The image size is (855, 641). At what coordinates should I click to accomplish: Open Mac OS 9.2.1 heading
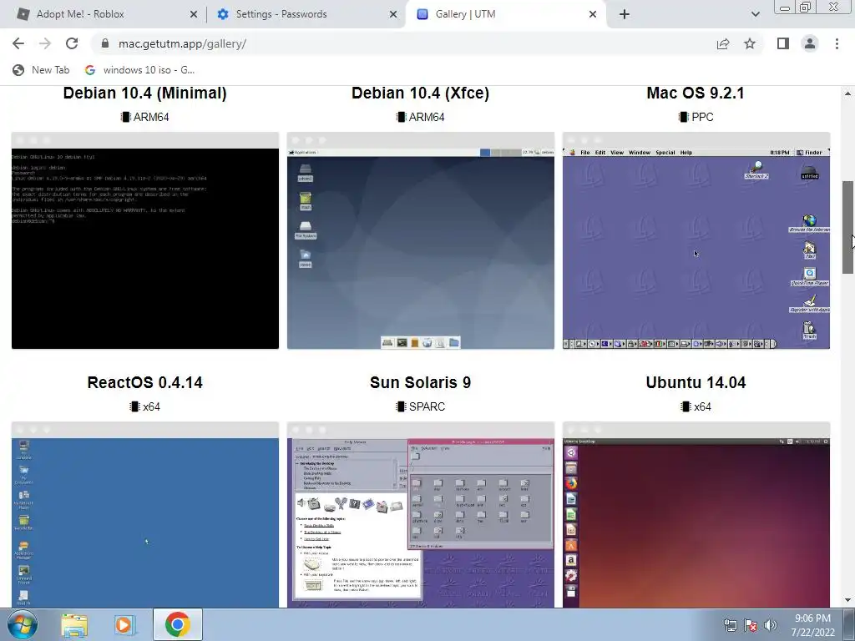[x=696, y=93]
